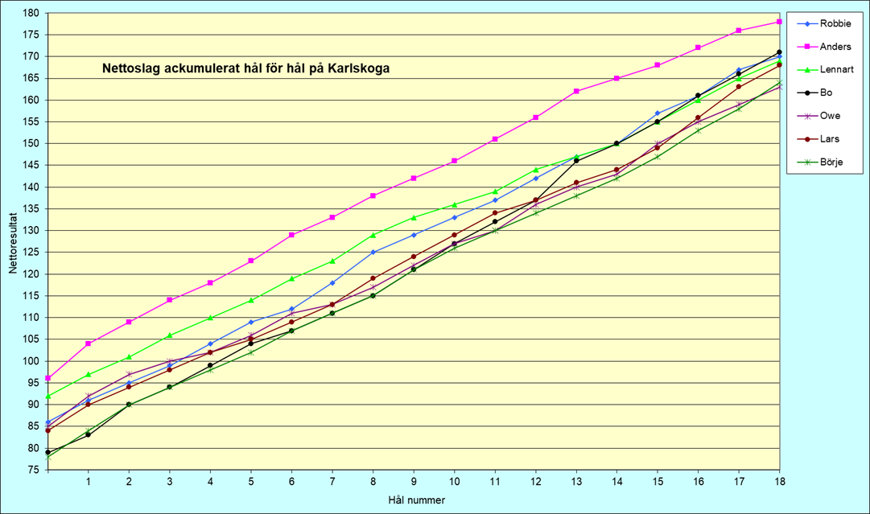The height and width of the screenshot is (514, 870).
Task: Click Anders' data point at hole 13
Action: point(576,92)
